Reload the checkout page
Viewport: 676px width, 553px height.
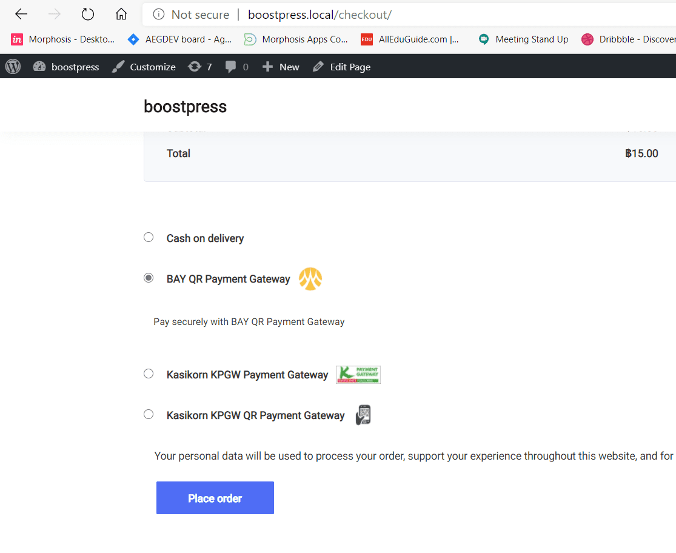[88, 15]
